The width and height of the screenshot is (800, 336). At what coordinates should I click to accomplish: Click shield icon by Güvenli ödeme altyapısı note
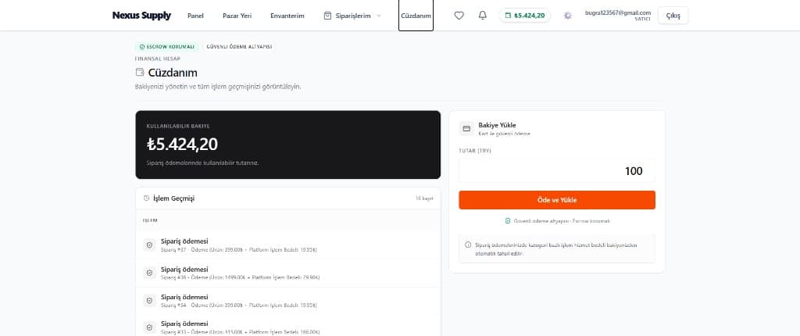pyautogui.click(x=508, y=221)
